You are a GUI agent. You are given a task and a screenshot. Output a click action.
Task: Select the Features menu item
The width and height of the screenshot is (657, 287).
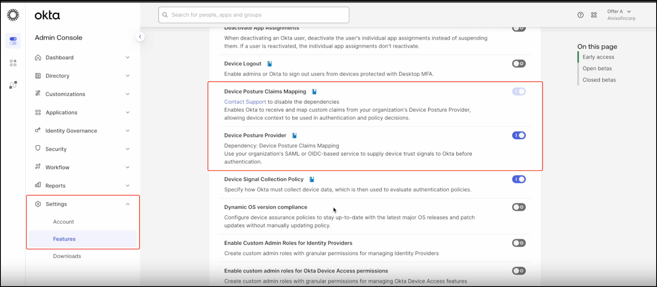[64, 239]
